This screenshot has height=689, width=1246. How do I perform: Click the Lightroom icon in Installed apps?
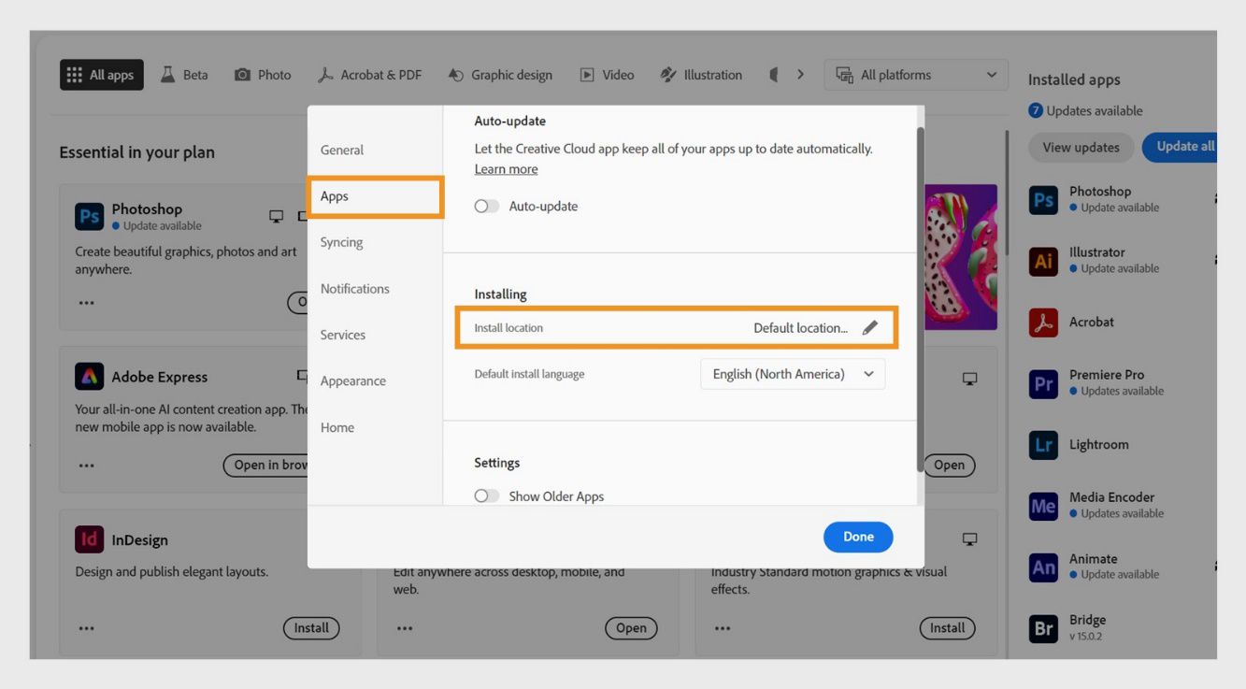coord(1043,445)
